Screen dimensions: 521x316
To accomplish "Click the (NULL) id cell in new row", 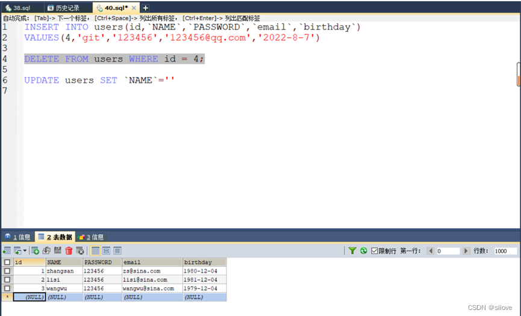I will pyautogui.click(x=30, y=297).
